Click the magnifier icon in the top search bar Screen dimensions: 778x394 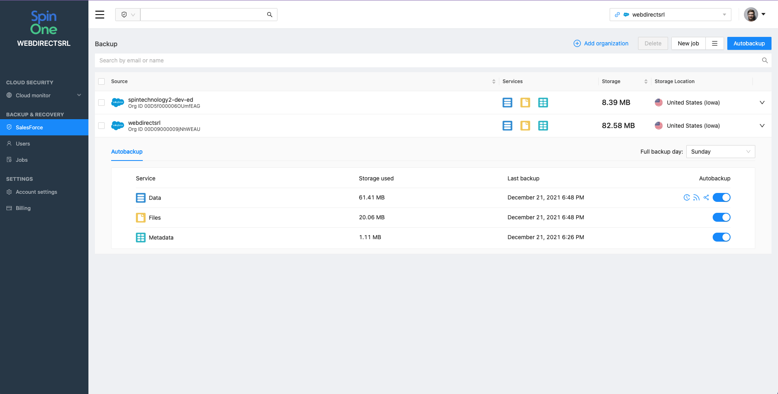pyautogui.click(x=269, y=15)
